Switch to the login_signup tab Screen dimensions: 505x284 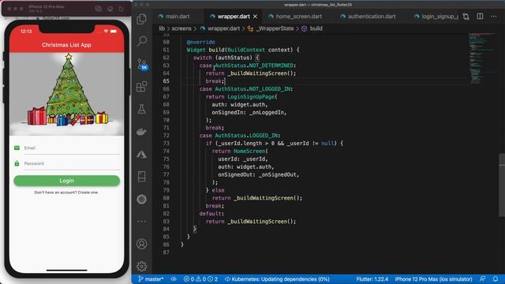click(x=436, y=17)
